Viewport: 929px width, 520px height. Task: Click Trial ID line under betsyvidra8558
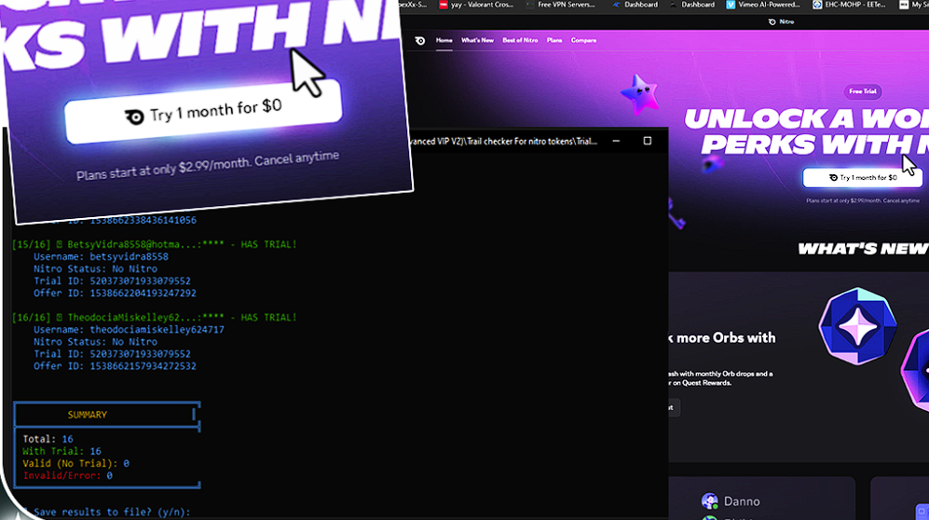click(x=112, y=281)
